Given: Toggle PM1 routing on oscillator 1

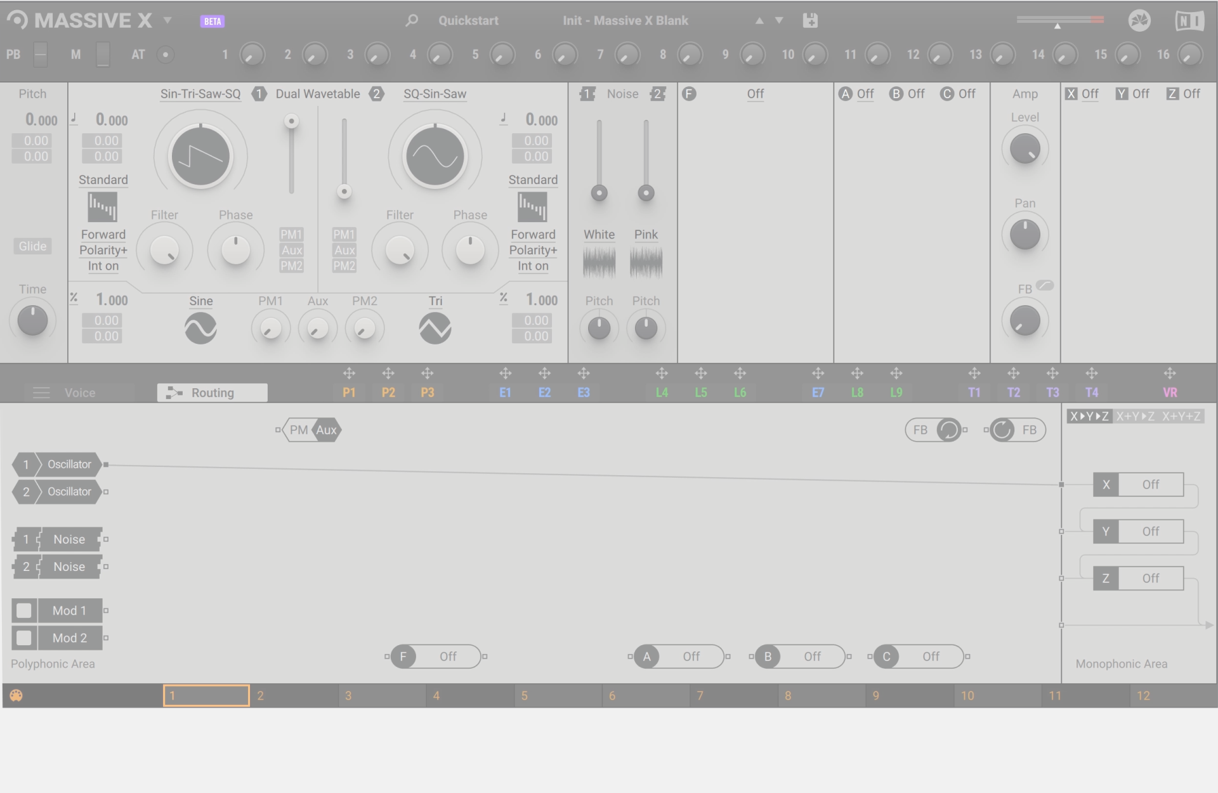Looking at the screenshot, I should tap(291, 235).
